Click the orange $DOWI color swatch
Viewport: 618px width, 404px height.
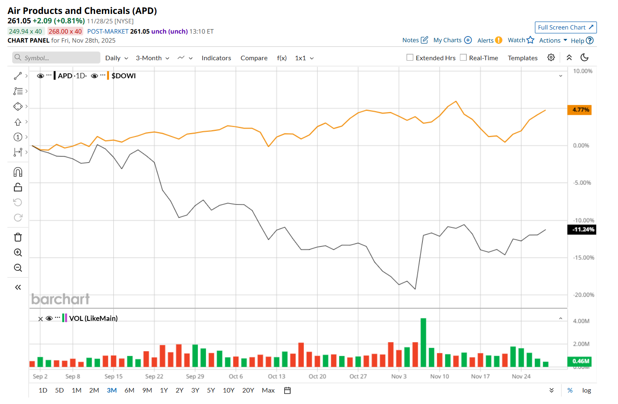[x=108, y=76]
